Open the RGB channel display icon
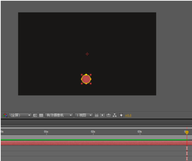The width and height of the screenshot is (192, 161). [x=5, y=115]
